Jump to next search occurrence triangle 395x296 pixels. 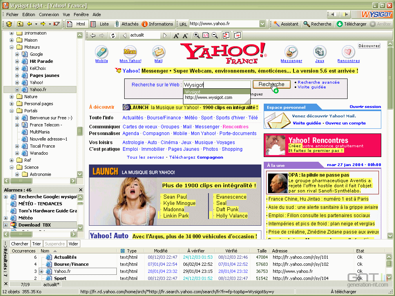(x=165, y=36)
